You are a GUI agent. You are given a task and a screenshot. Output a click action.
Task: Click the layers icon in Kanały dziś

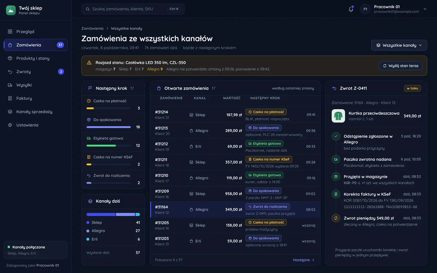tap(90, 201)
